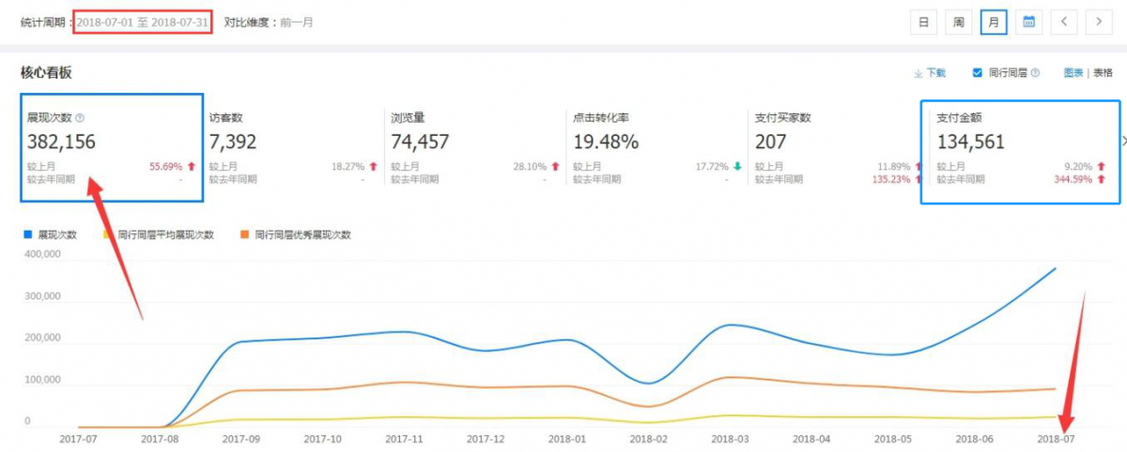Open the calendar date picker icon
Viewport: 1127px width, 452px height.
pyautogui.click(x=1028, y=22)
